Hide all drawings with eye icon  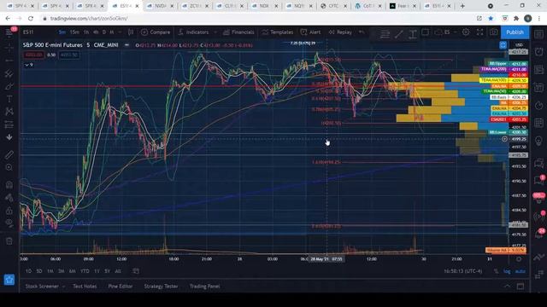pyautogui.click(x=9, y=223)
